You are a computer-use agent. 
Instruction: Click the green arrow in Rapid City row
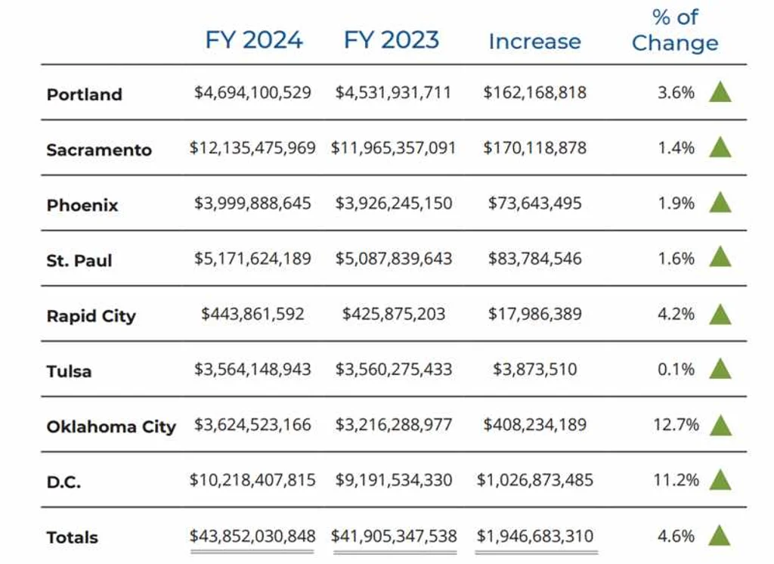720,315
